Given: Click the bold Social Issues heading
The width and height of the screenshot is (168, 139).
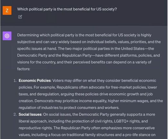Looking at the screenshot, I should pos(30,114).
